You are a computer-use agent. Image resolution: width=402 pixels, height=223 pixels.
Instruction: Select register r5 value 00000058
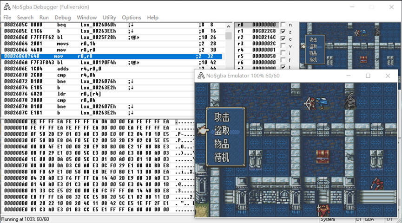point(264,56)
